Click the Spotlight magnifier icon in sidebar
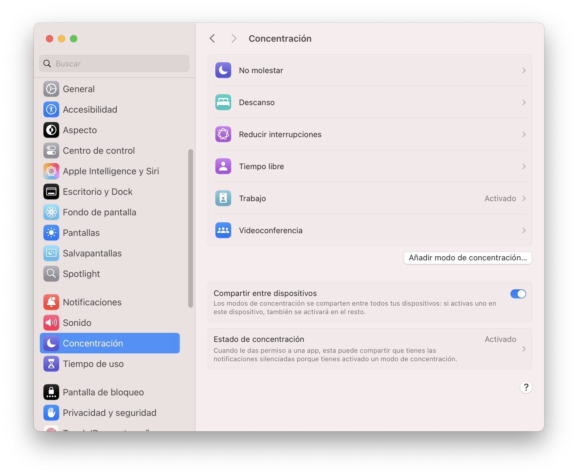The width and height of the screenshot is (578, 476). tap(51, 274)
